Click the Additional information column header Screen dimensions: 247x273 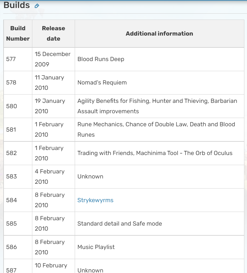(x=160, y=33)
